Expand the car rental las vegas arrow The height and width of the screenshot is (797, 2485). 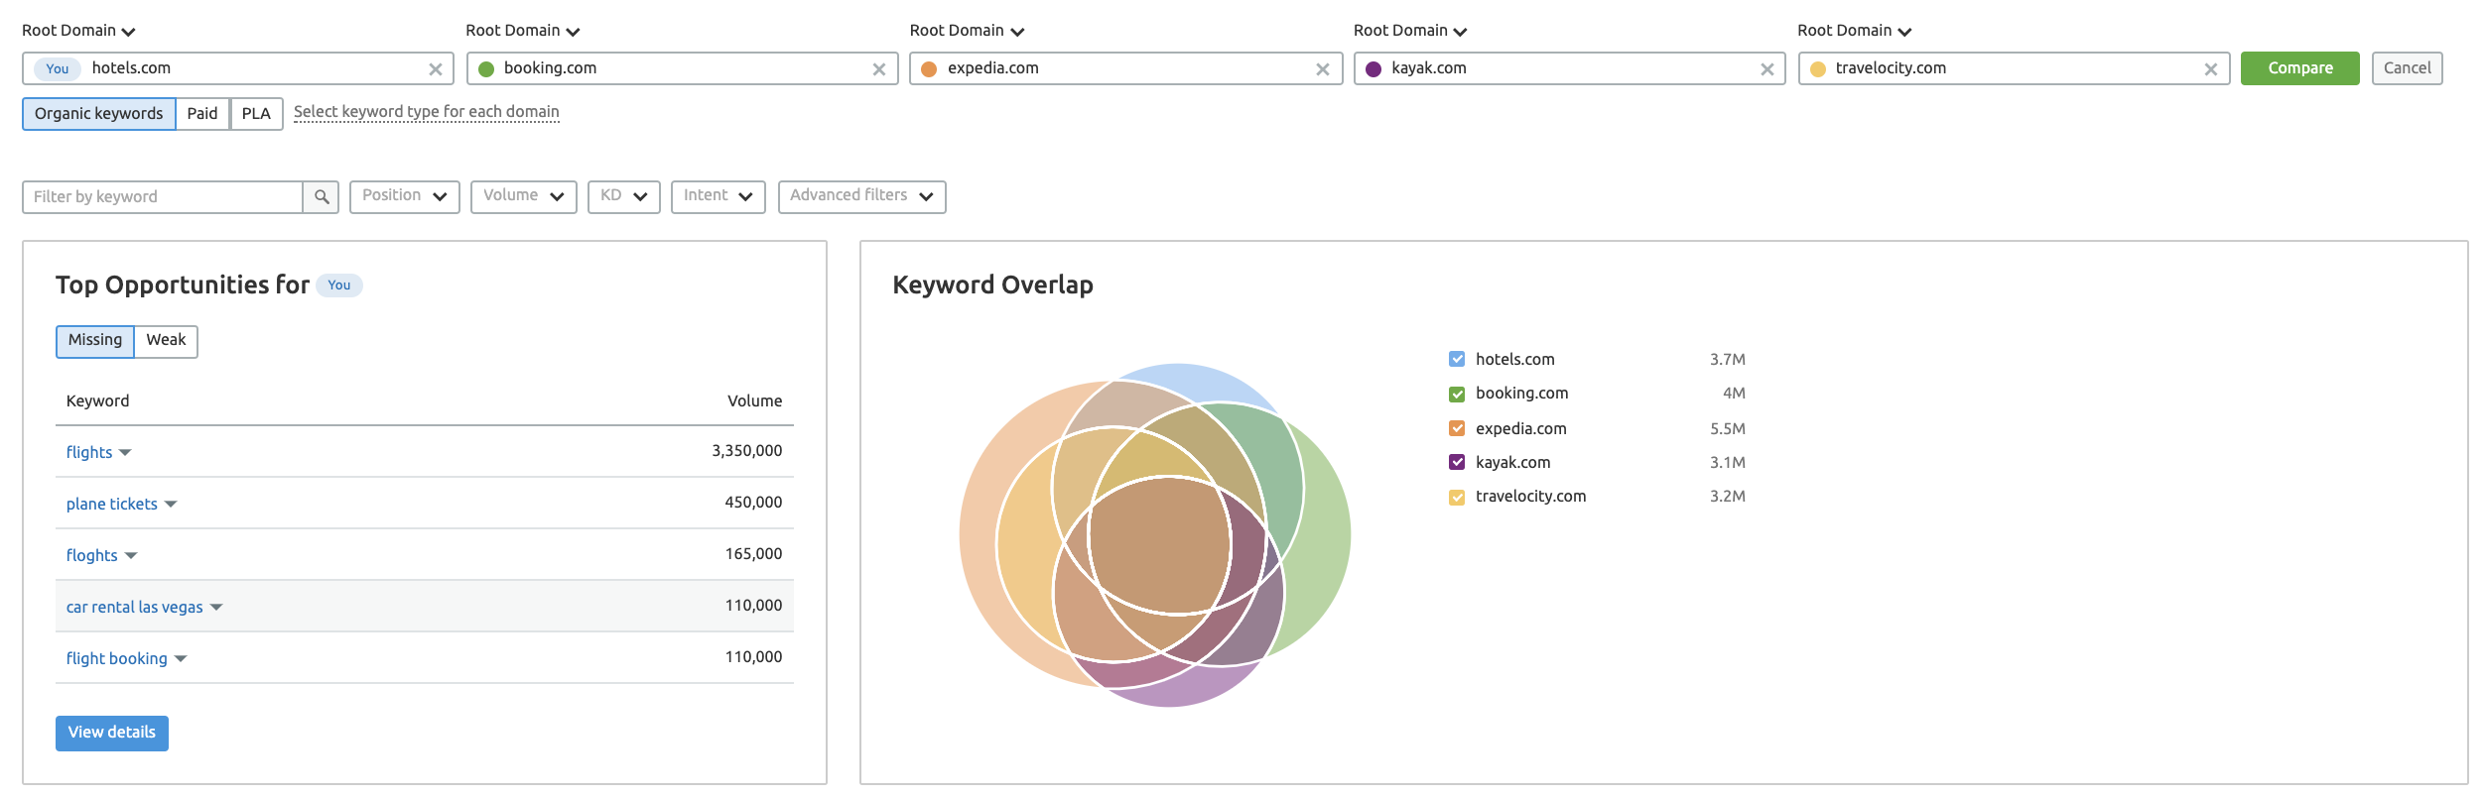point(216,608)
